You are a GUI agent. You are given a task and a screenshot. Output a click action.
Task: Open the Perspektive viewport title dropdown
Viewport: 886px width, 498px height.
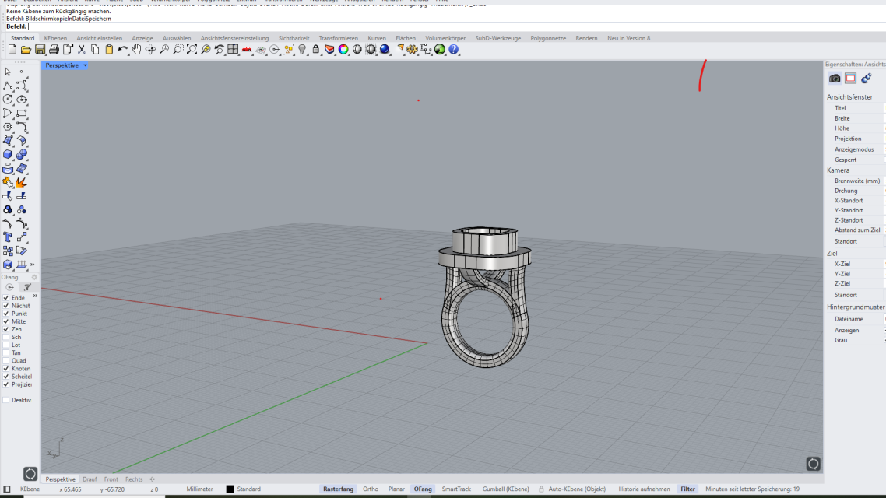coord(85,65)
